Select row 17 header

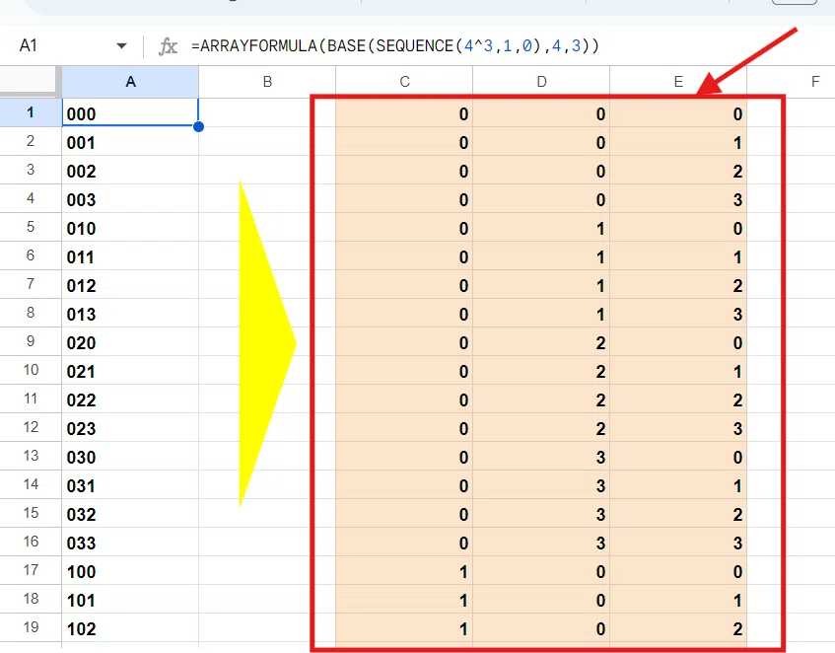31,570
